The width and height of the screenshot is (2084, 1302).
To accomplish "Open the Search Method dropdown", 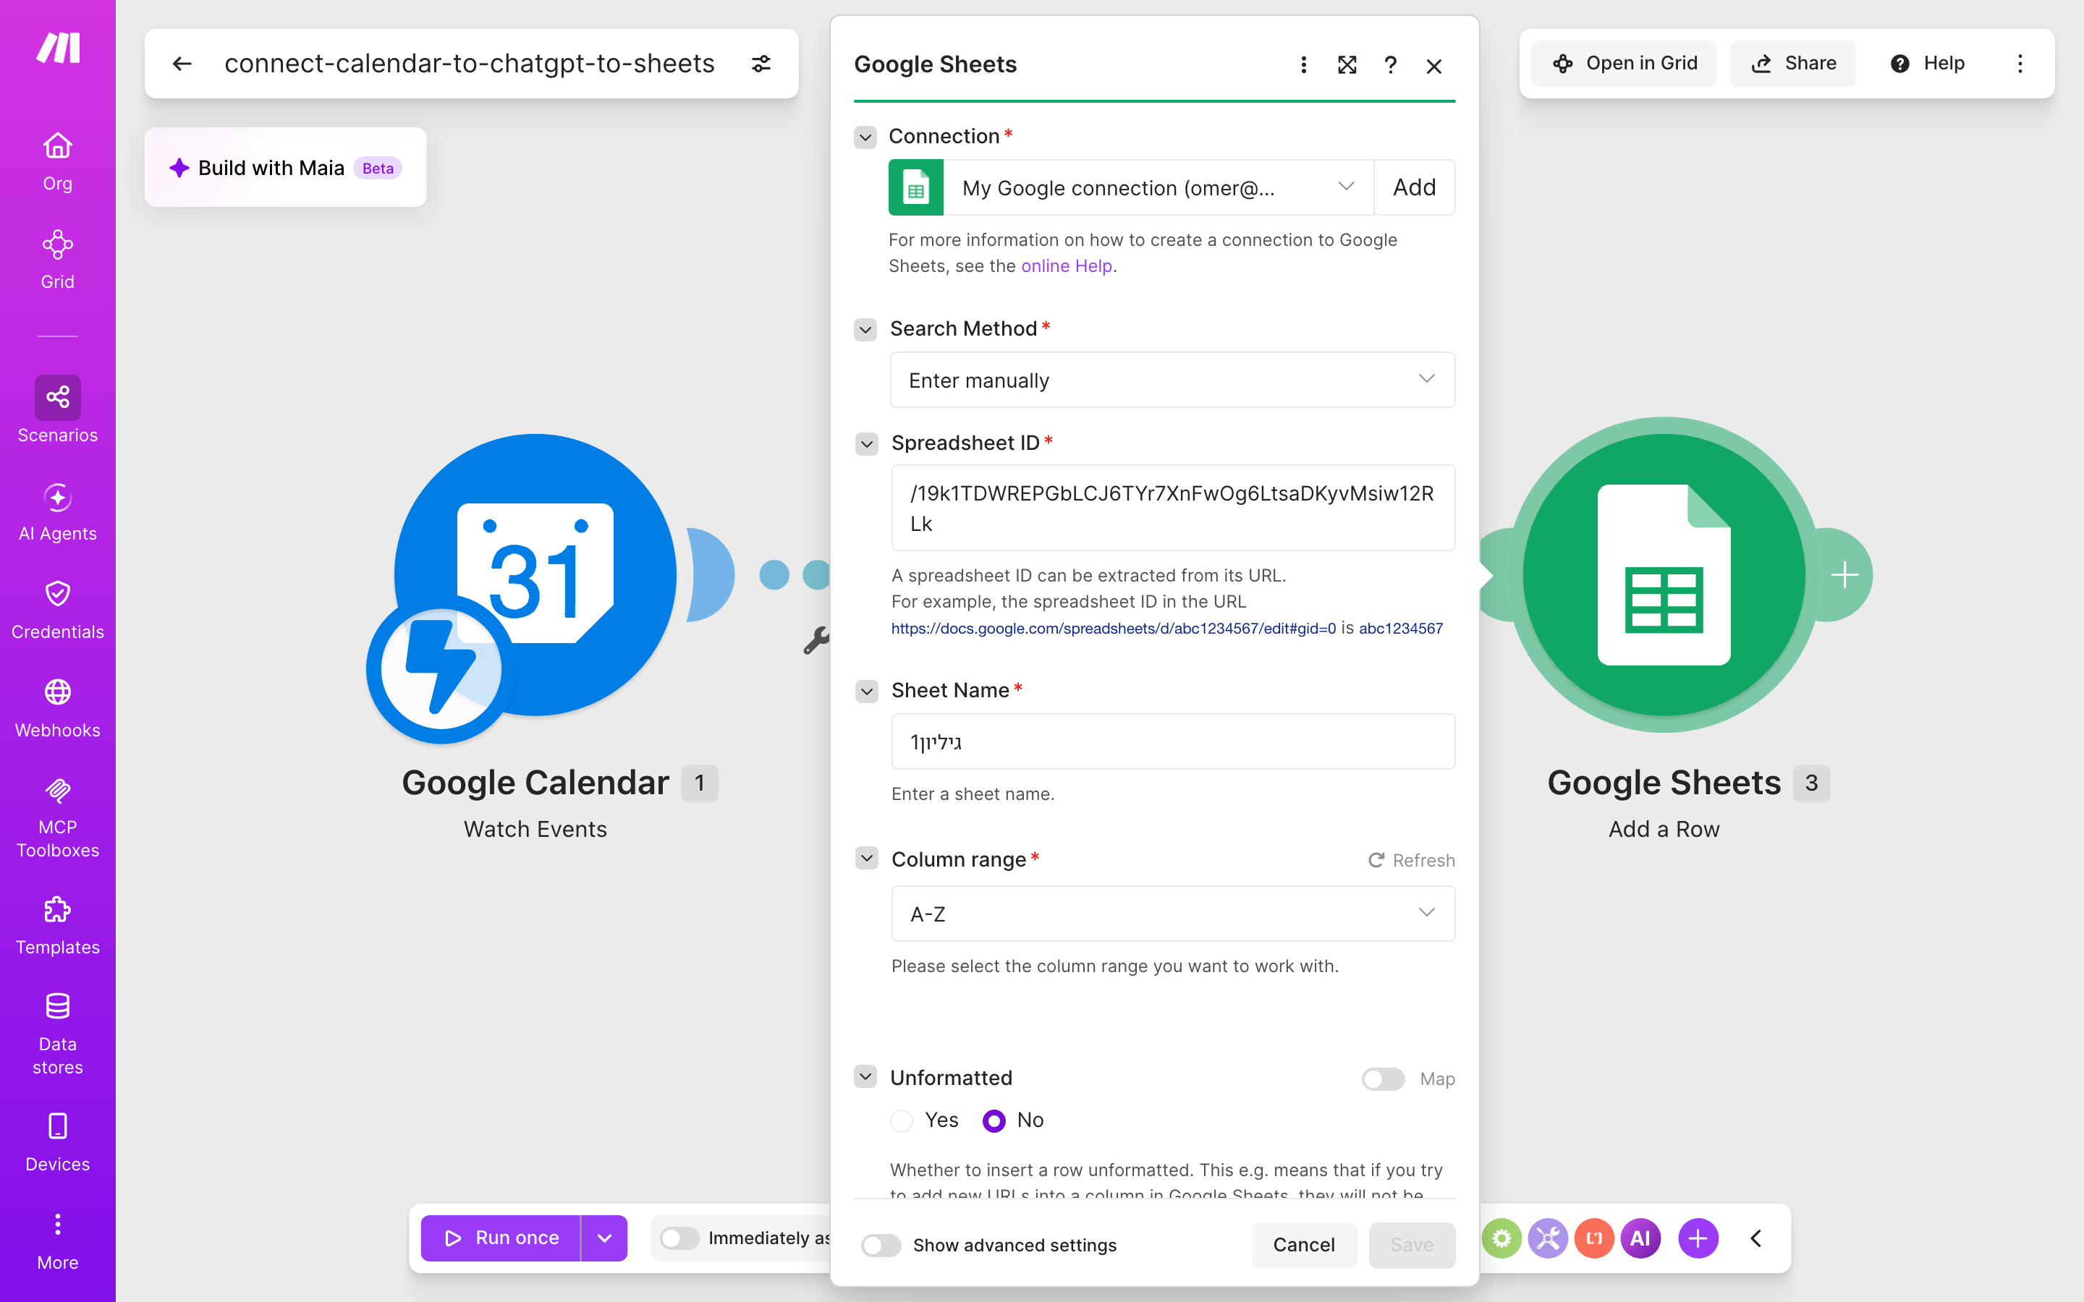I will 1172,380.
